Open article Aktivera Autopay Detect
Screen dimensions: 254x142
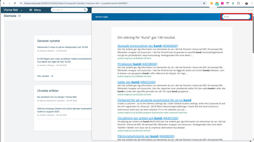coord(64,110)
